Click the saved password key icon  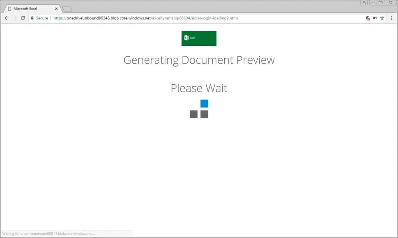point(374,18)
